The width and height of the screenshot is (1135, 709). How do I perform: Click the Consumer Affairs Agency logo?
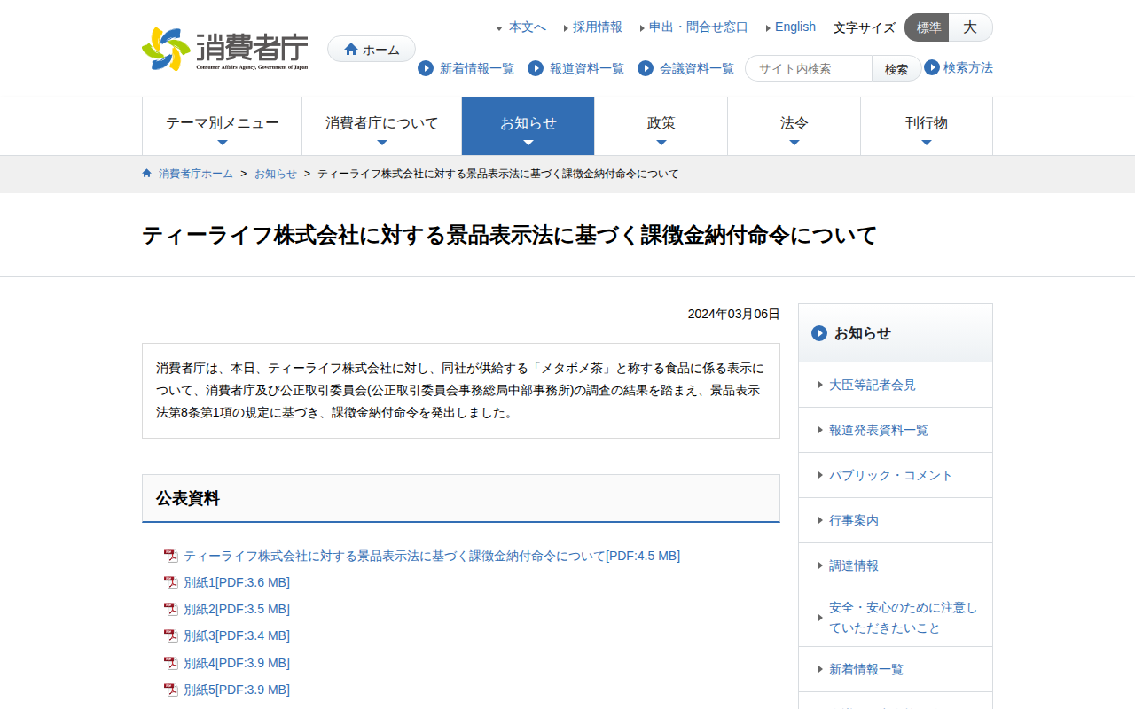tap(225, 50)
